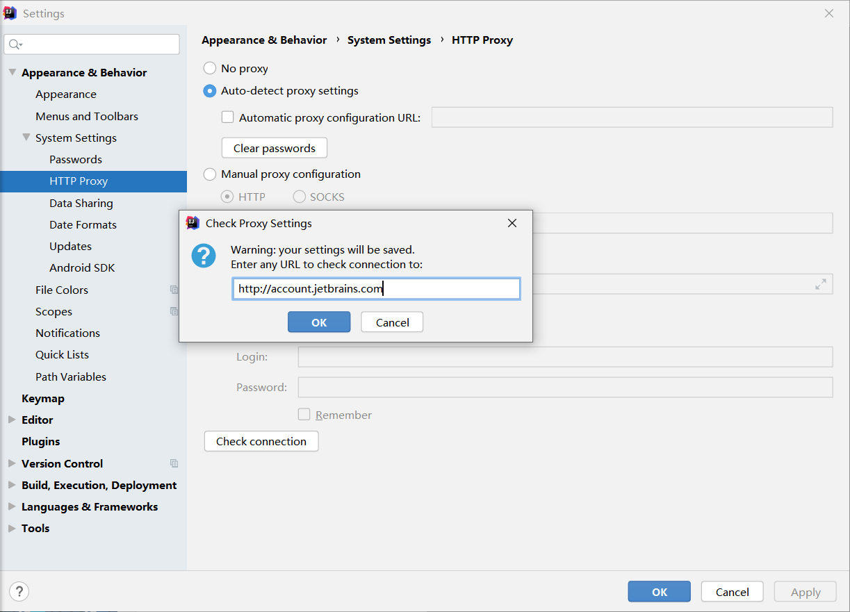Click the Check connection button
The image size is (850, 612).
pos(261,441)
